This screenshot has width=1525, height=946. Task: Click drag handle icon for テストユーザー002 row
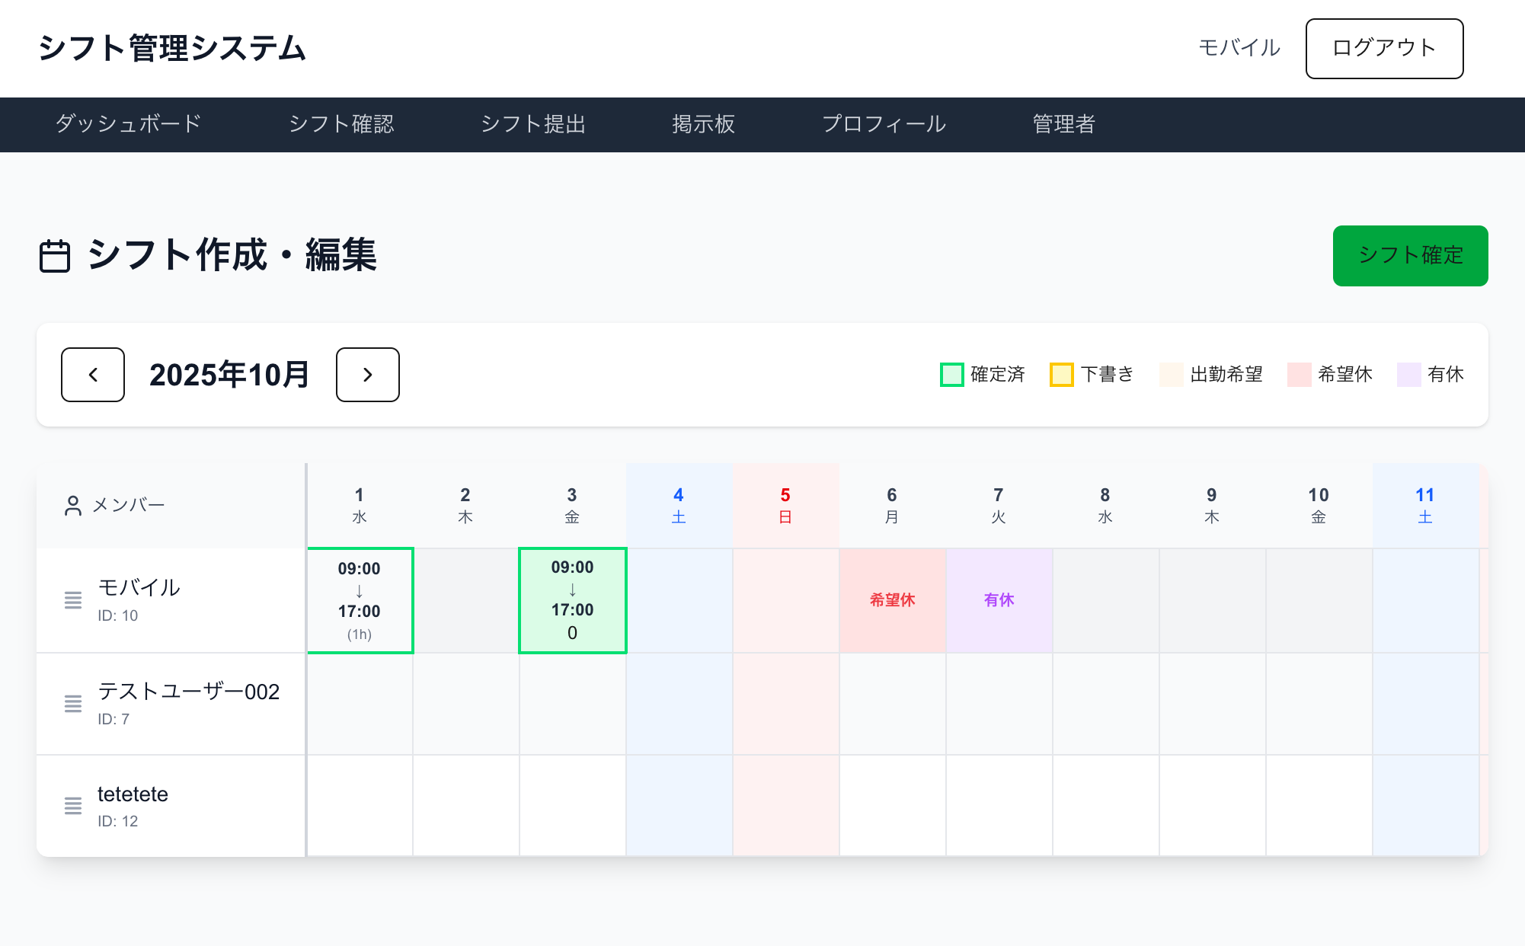[73, 704]
